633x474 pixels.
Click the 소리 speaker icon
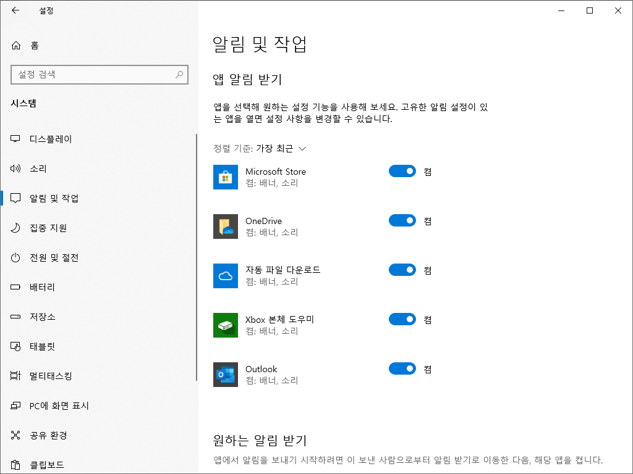coord(15,168)
